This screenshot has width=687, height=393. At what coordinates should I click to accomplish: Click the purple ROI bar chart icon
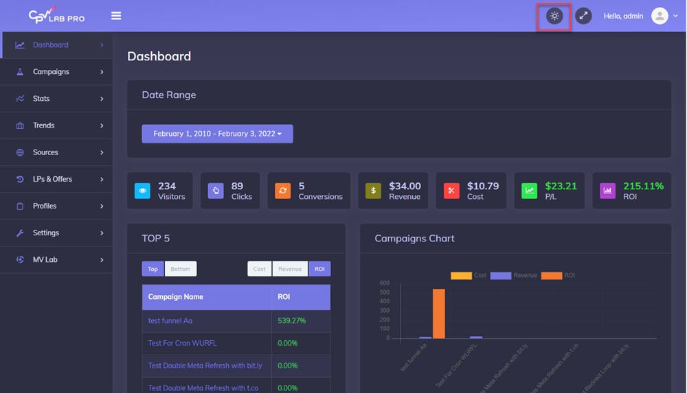pyautogui.click(x=607, y=191)
